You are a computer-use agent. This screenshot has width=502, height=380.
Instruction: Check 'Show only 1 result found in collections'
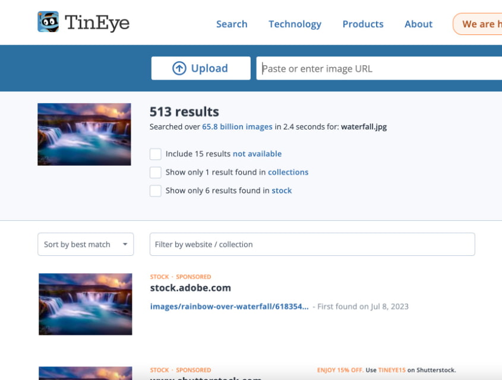coord(155,172)
